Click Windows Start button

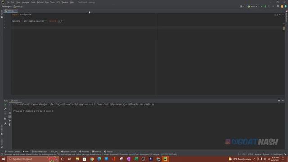4,159
